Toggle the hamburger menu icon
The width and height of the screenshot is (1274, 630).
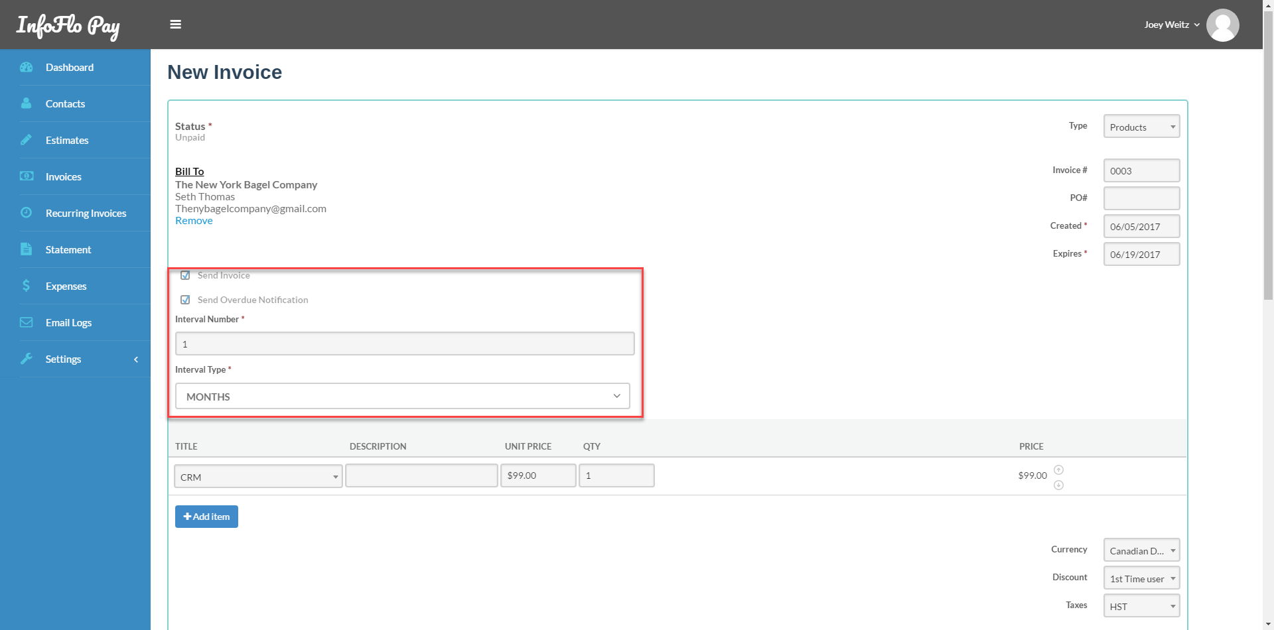(175, 25)
